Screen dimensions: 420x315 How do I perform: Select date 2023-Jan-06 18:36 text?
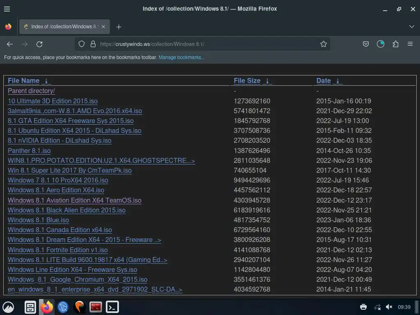(344, 220)
